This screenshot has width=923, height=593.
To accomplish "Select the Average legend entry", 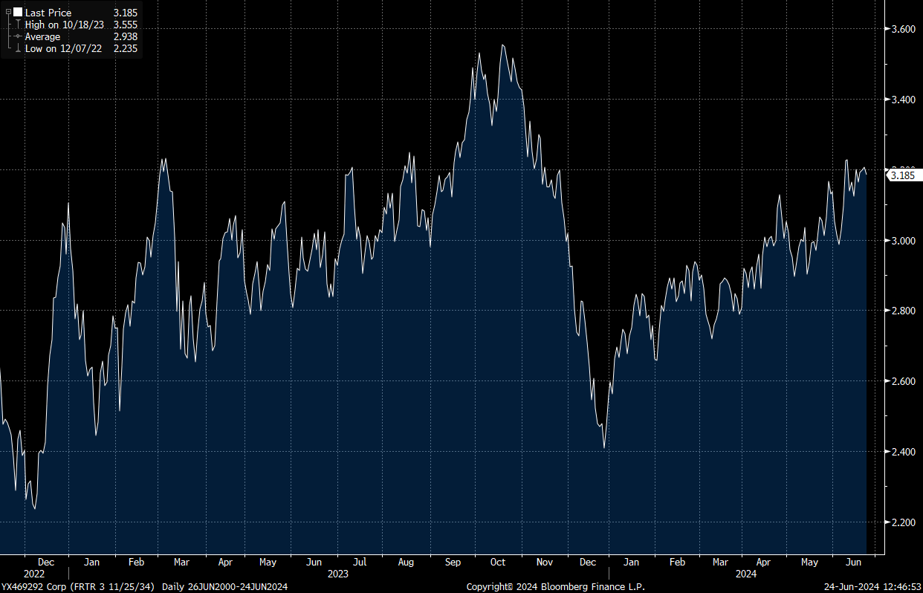I will (43, 36).
